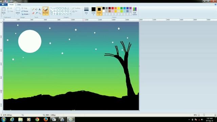This screenshot has width=217, height=122.
Task: Choose the Line shape
Action: pos(52,8)
